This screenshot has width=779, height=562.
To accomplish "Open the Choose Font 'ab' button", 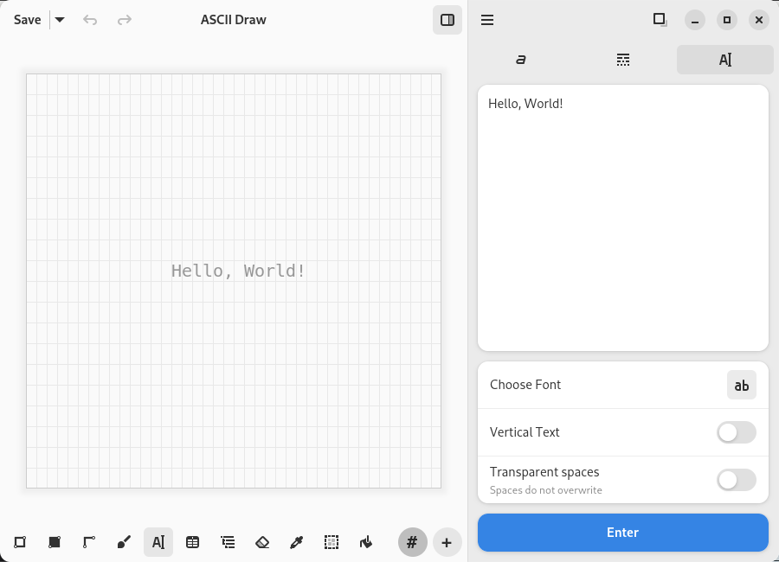I will pyautogui.click(x=741, y=385).
